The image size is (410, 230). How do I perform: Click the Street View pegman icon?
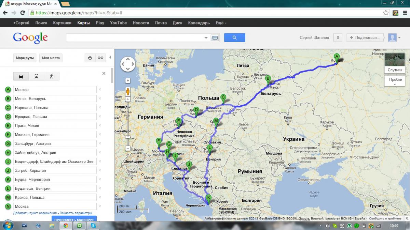click(x=128, y=91)
